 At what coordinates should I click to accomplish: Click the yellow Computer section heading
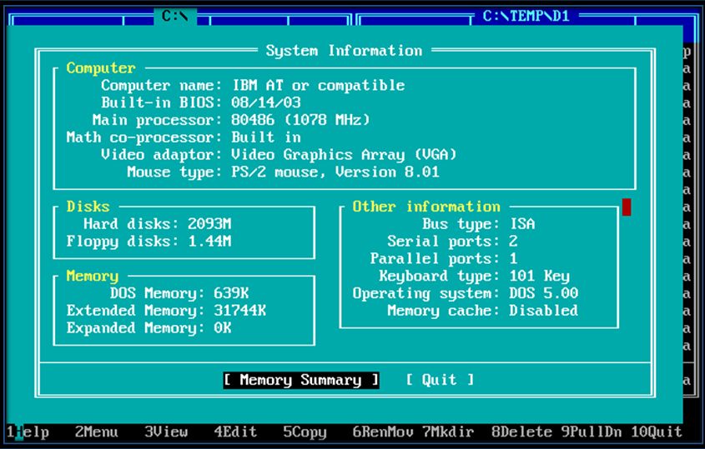(101, 68)
